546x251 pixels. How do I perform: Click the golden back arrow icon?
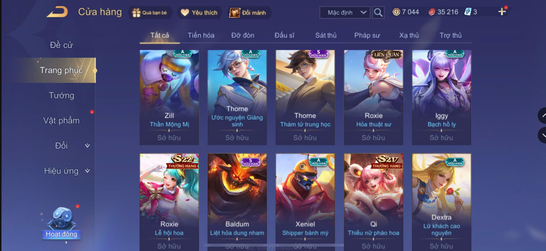(57, 12)
